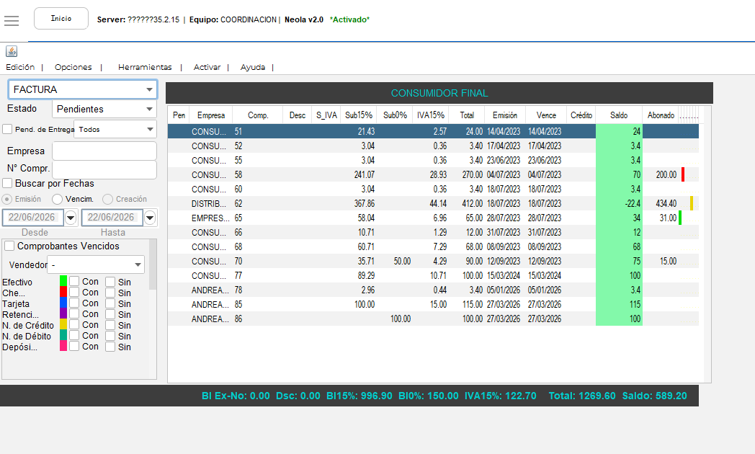Open the Edición menu
Image resolution: width=755 pixels, height=454 pixels.
[20, 67]
